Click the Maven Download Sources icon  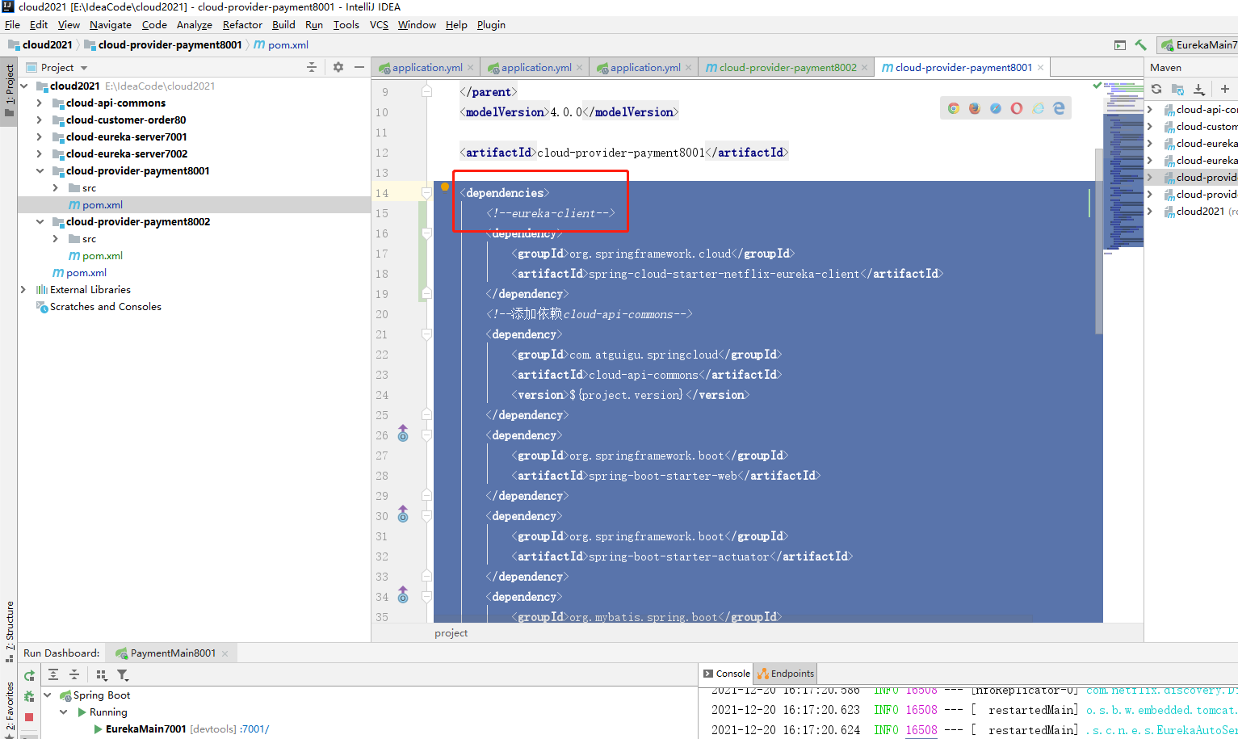tap(1199, 89)
